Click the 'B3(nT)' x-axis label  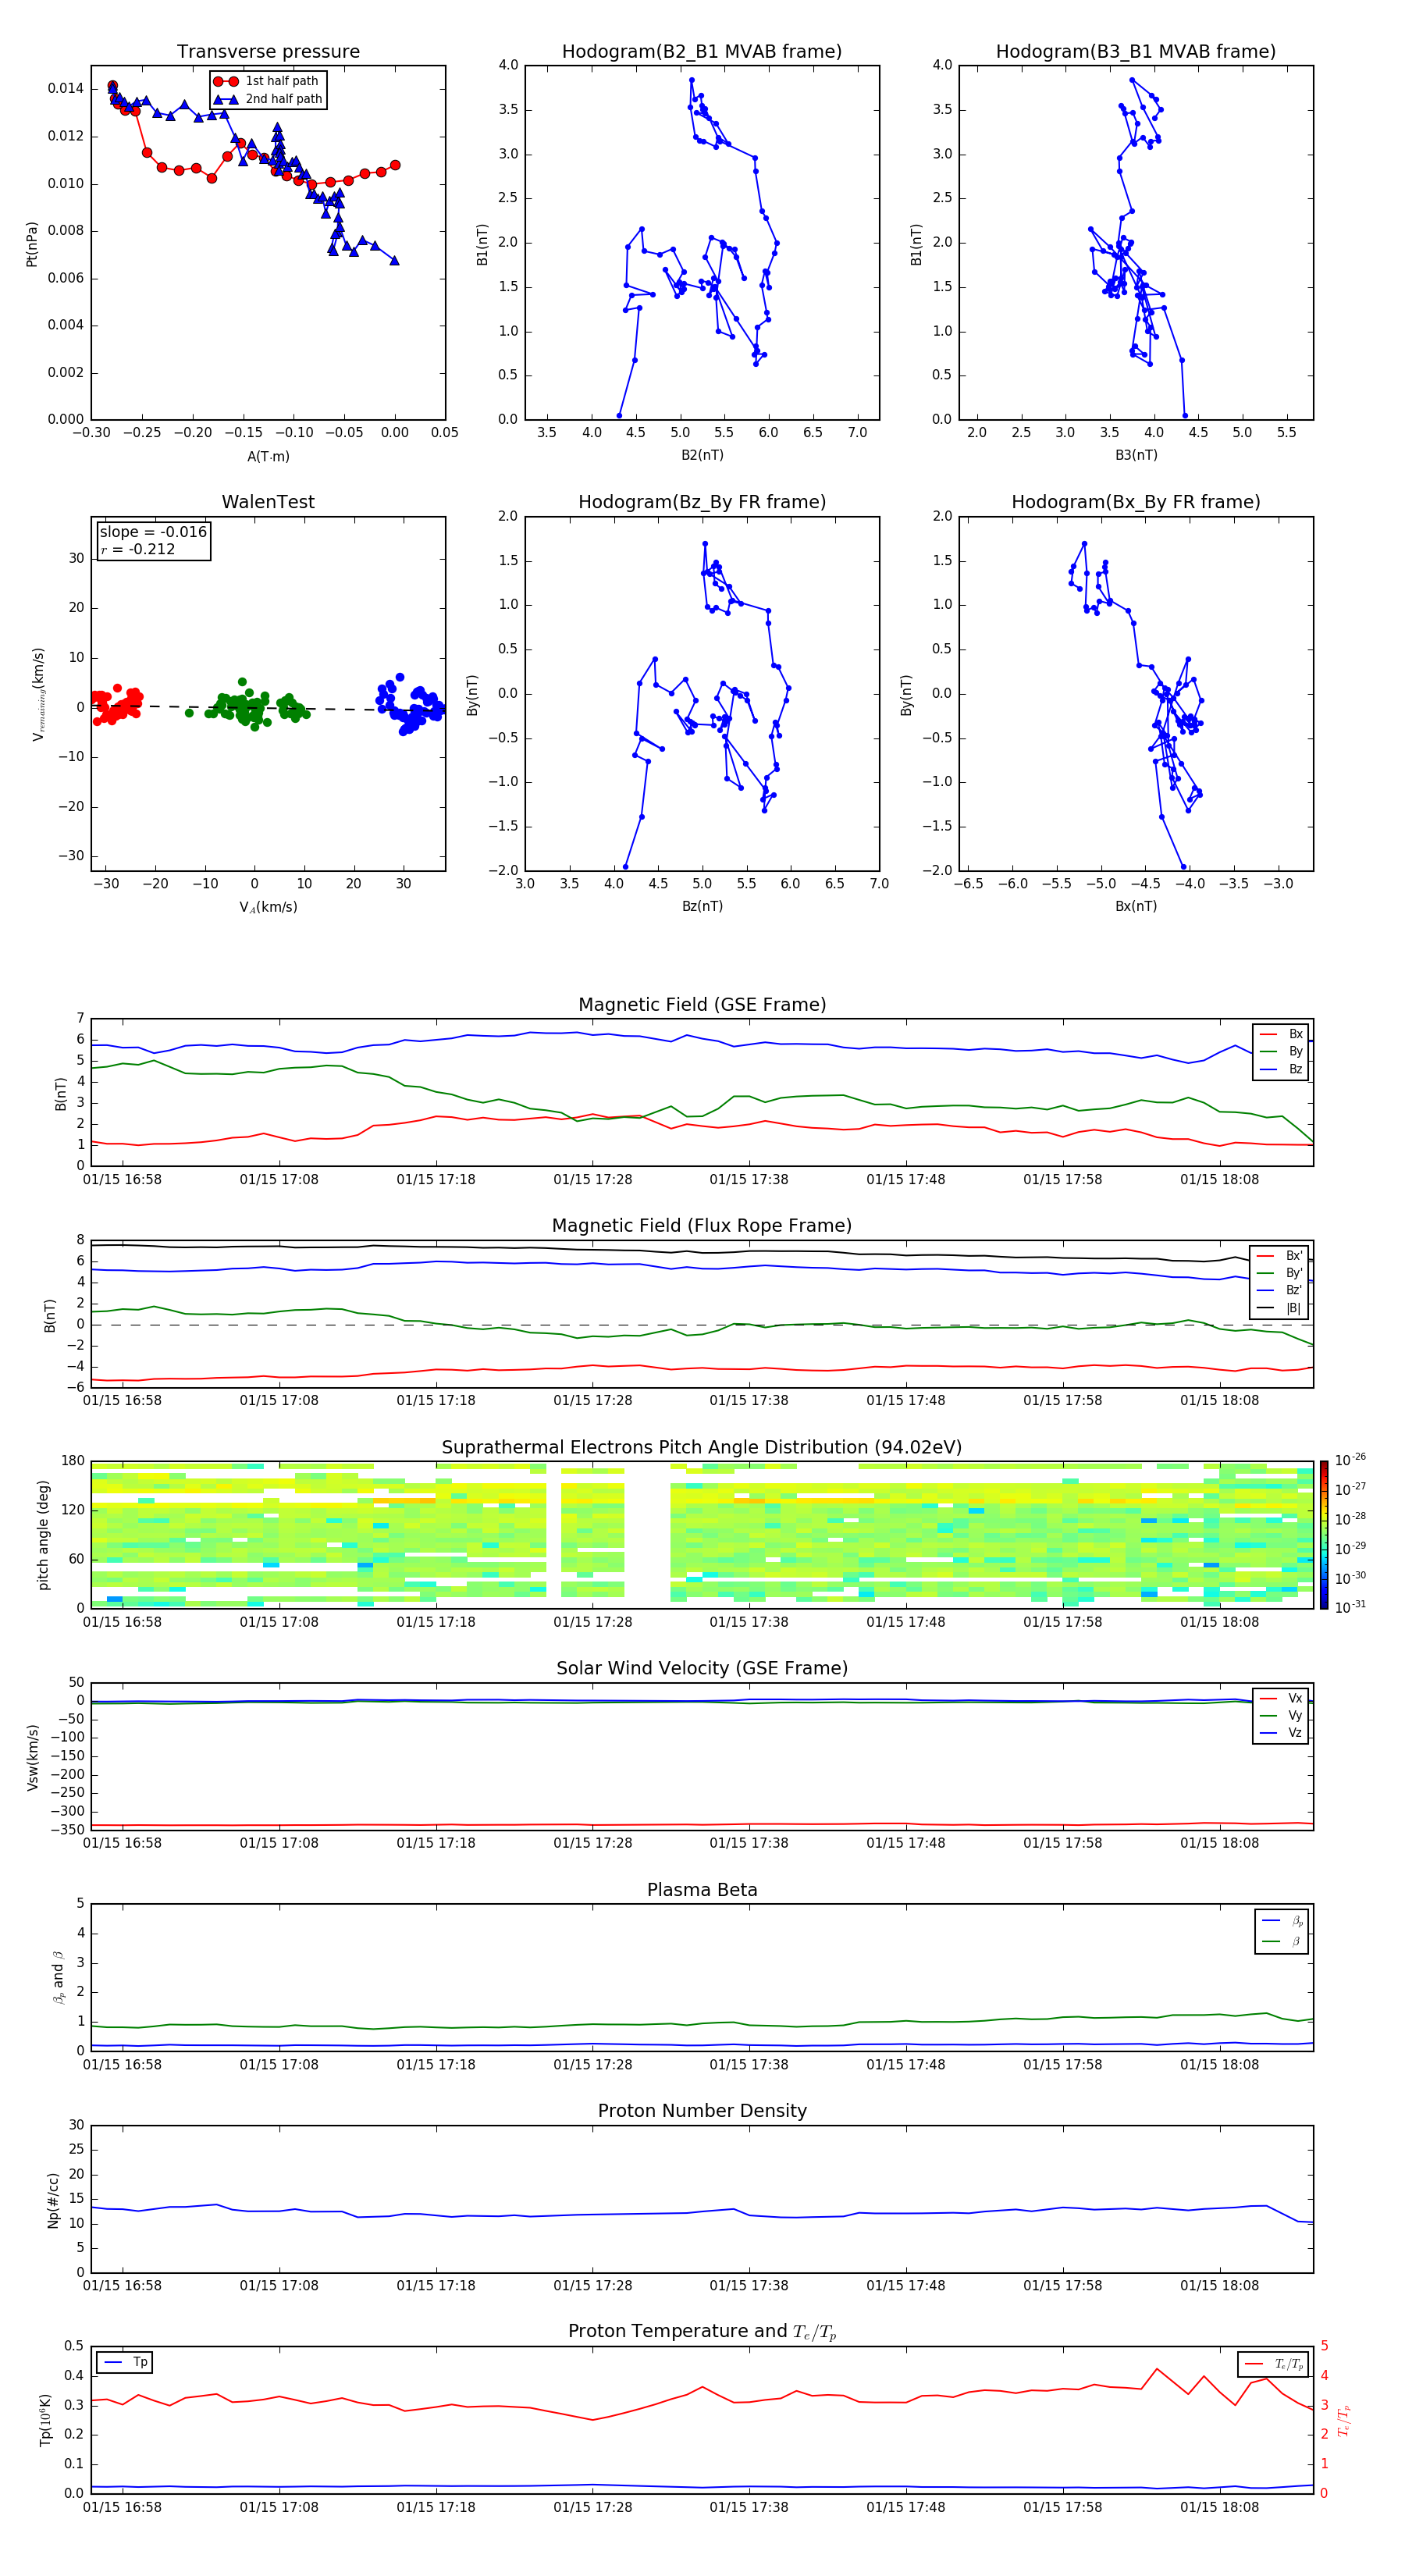click(x=1136, y=455)
